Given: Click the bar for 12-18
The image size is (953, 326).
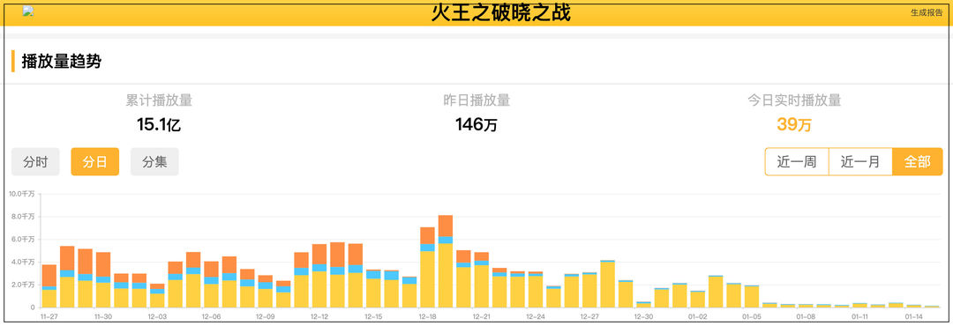Looking at the screenshot, I should (x=427, y=267).
